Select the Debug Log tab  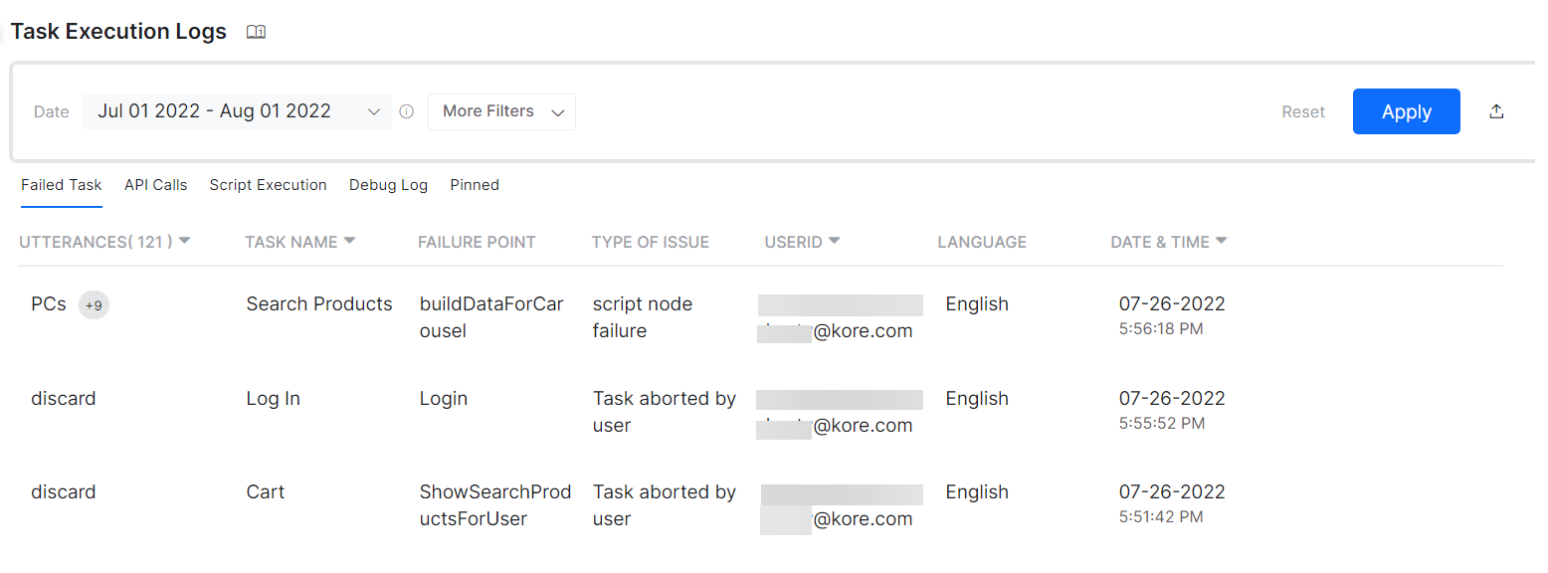tap(388, 185)
